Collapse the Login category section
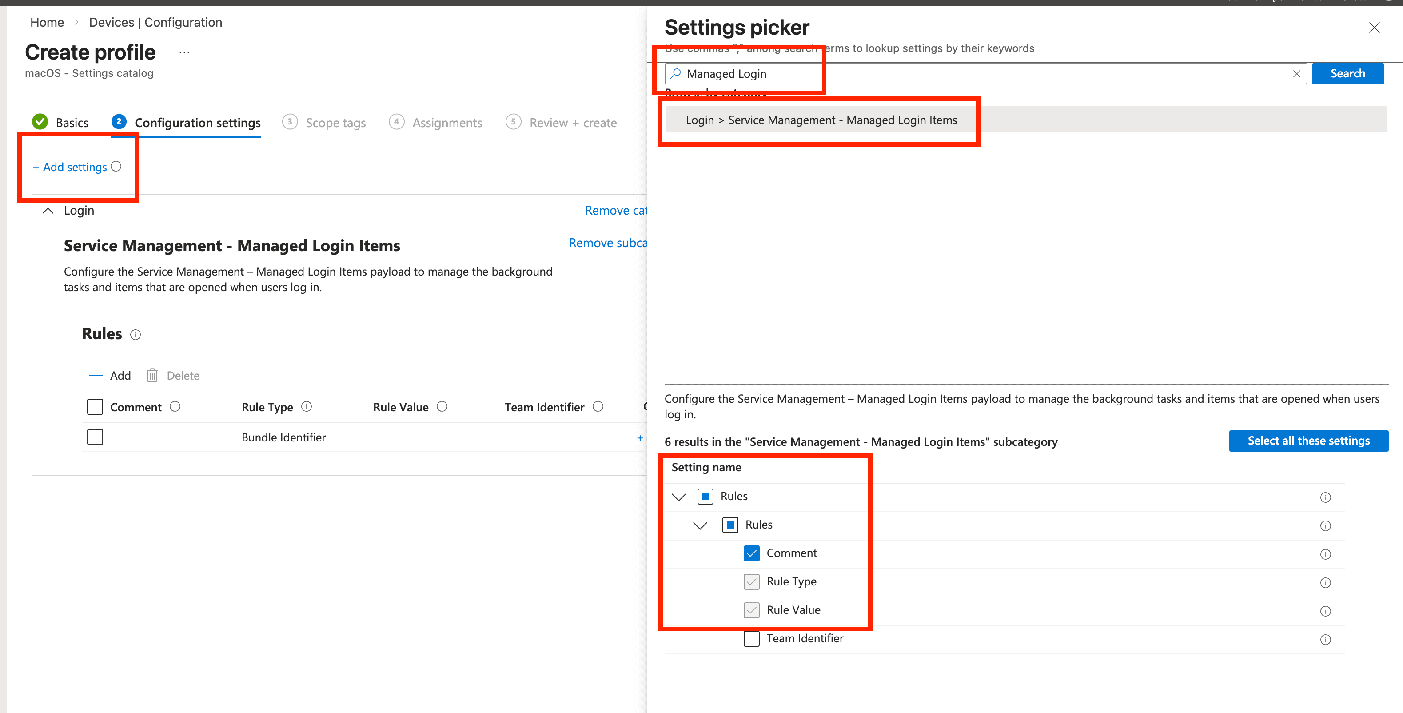The height and width of the screenshot is (713, 1403). point(48,210)
